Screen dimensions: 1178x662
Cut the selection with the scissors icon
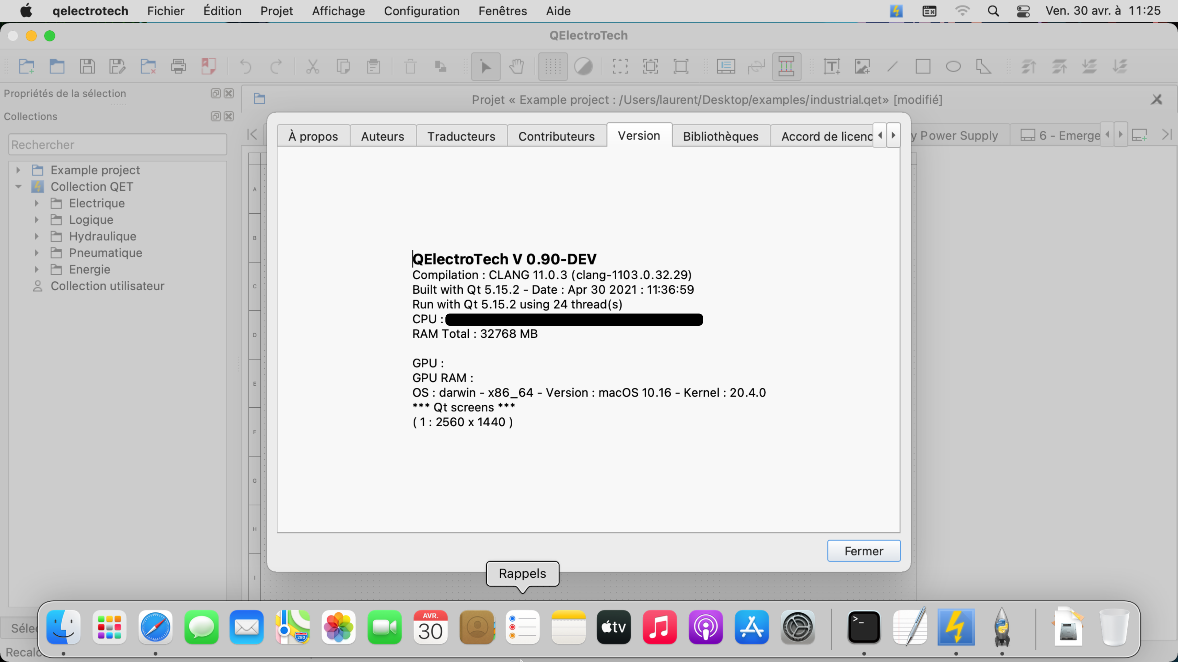(x=313, y=67)
